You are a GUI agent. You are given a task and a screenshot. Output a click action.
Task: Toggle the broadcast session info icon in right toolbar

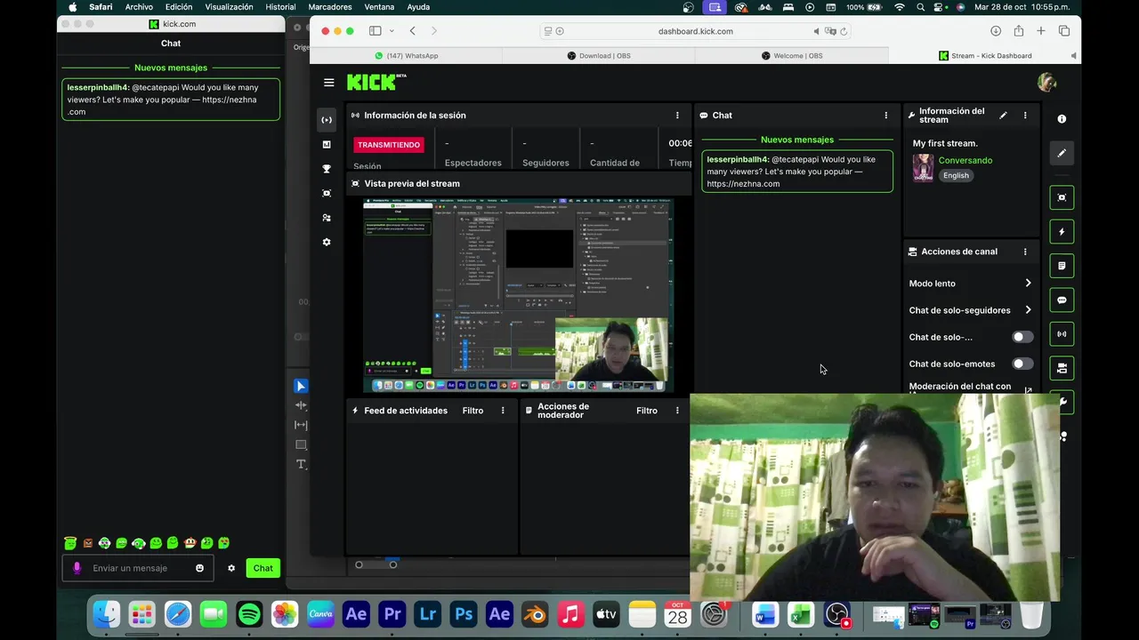click(x=1062, y=334)
